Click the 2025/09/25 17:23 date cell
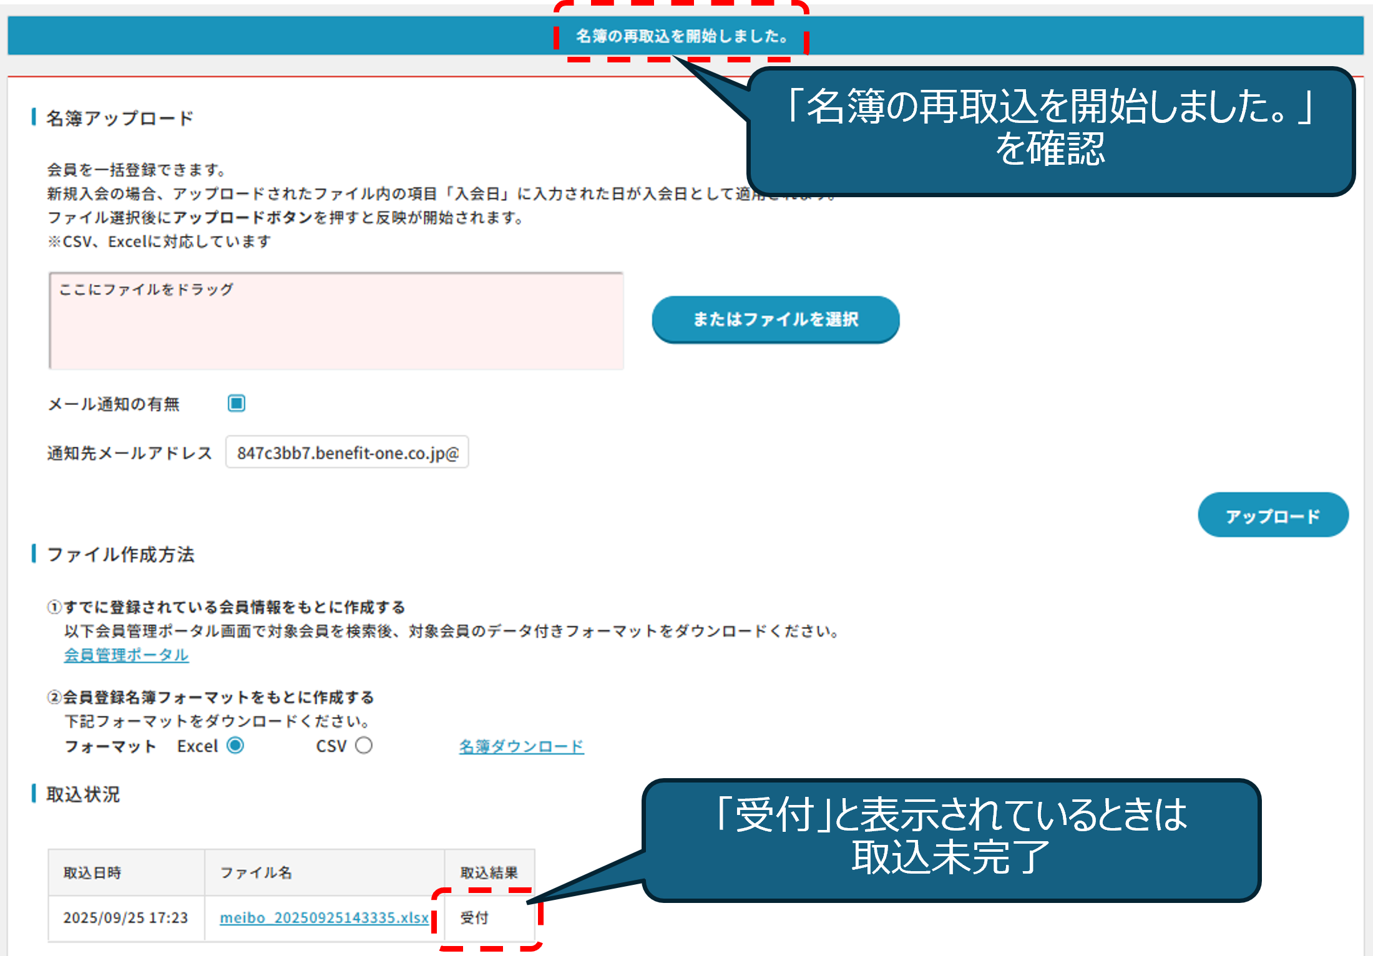Image resolution: width=1373 pixels, height=956 pixels. pyautogui.click(x=125, y=917)
